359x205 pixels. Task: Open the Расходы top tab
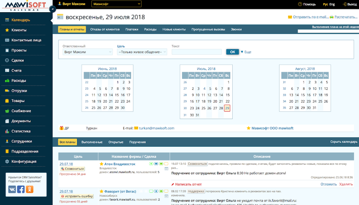pyautogui.click(x=150, y=29)
